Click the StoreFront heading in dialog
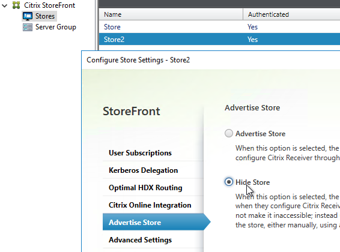Screen dimensions: 340x252 click(x=132, y=111)
